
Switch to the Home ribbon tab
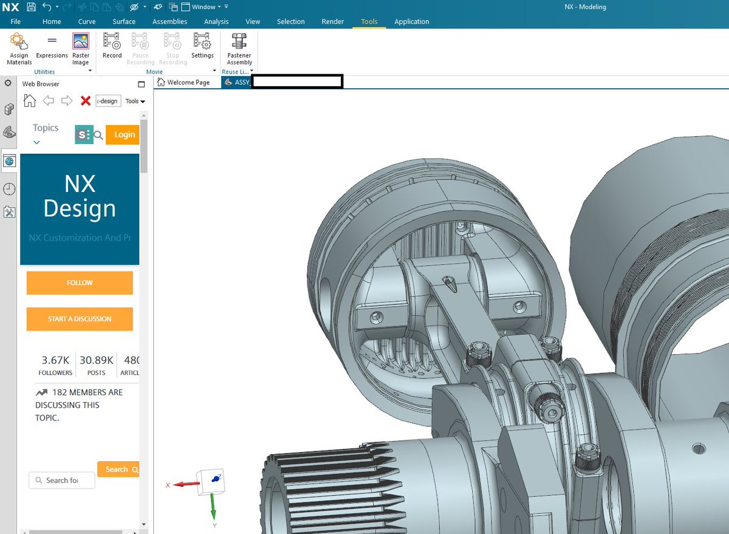[x=52, y=21]
